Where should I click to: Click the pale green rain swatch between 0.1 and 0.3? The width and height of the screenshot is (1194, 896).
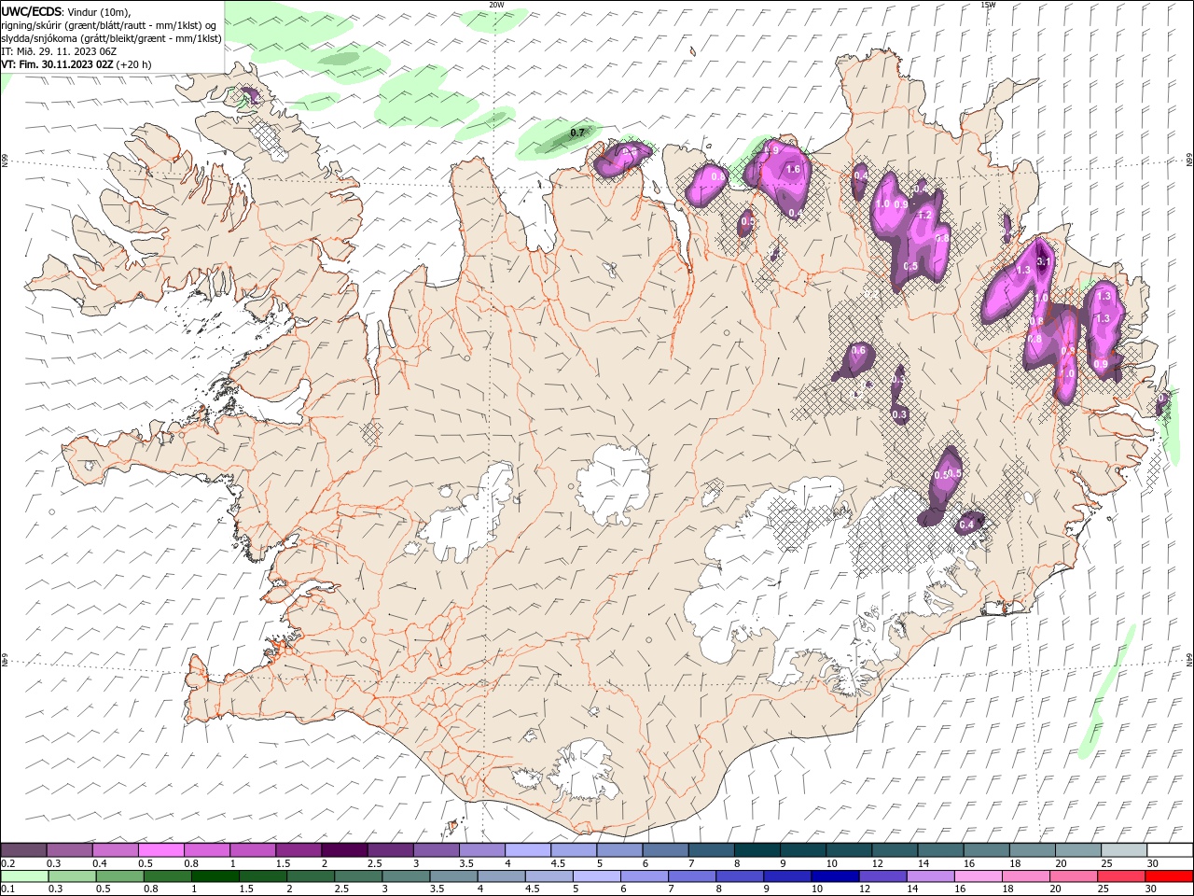pyautogui.click(x=24, y=876)
